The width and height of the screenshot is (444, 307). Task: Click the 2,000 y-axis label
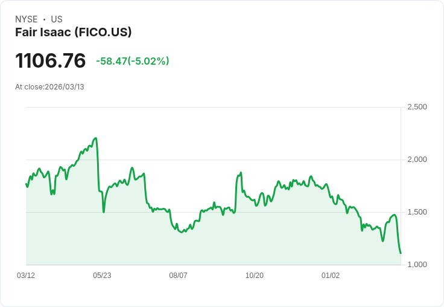click(417, 160)
